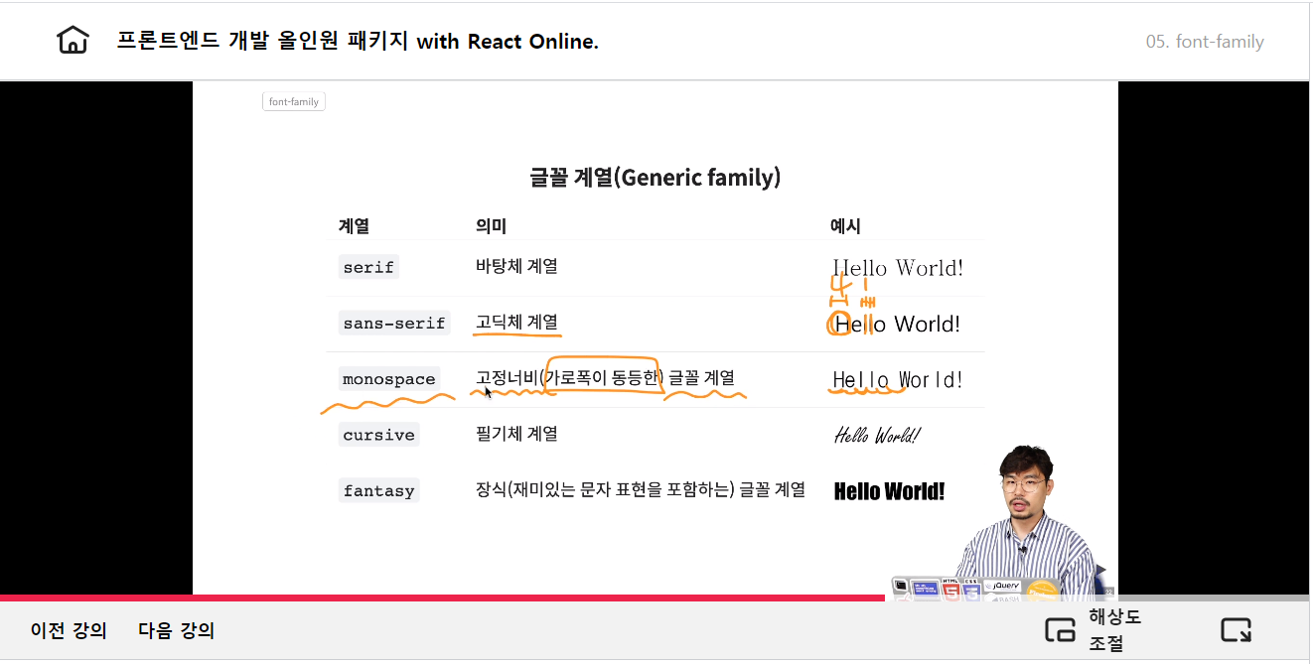Click the resize arrow icon at bottom right
This screenshot has height=664, width=1313.
pos(1236,630)
